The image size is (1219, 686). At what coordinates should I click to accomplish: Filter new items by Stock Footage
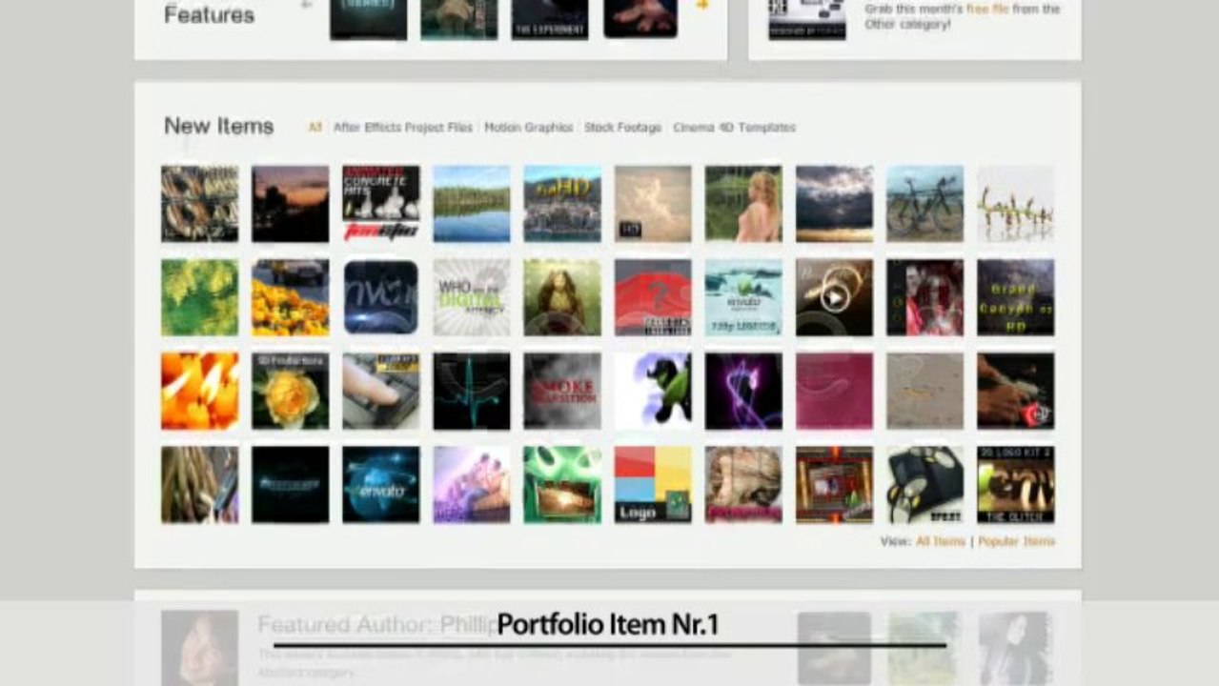(622, 128)
